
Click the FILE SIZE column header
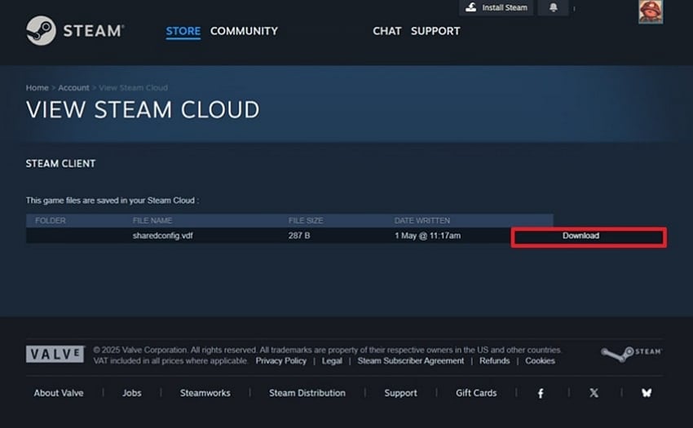tap(306, 220)
